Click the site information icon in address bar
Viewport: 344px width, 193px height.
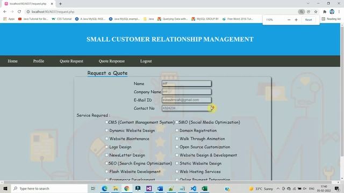click(28, 12)
